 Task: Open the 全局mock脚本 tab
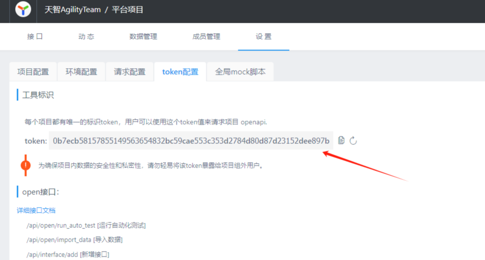click(x=241, y=72)
